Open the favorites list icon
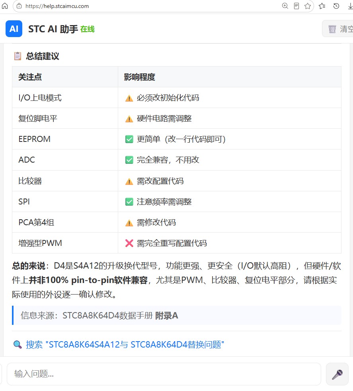 (322, 6)
